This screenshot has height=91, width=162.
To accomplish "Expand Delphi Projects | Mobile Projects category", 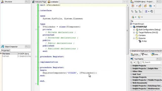I will point(131,80).
